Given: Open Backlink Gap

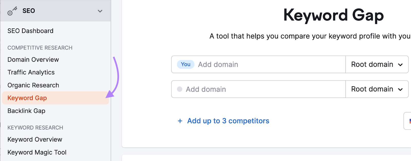Looking at the screenshot, I should click(x=26, y=111).
